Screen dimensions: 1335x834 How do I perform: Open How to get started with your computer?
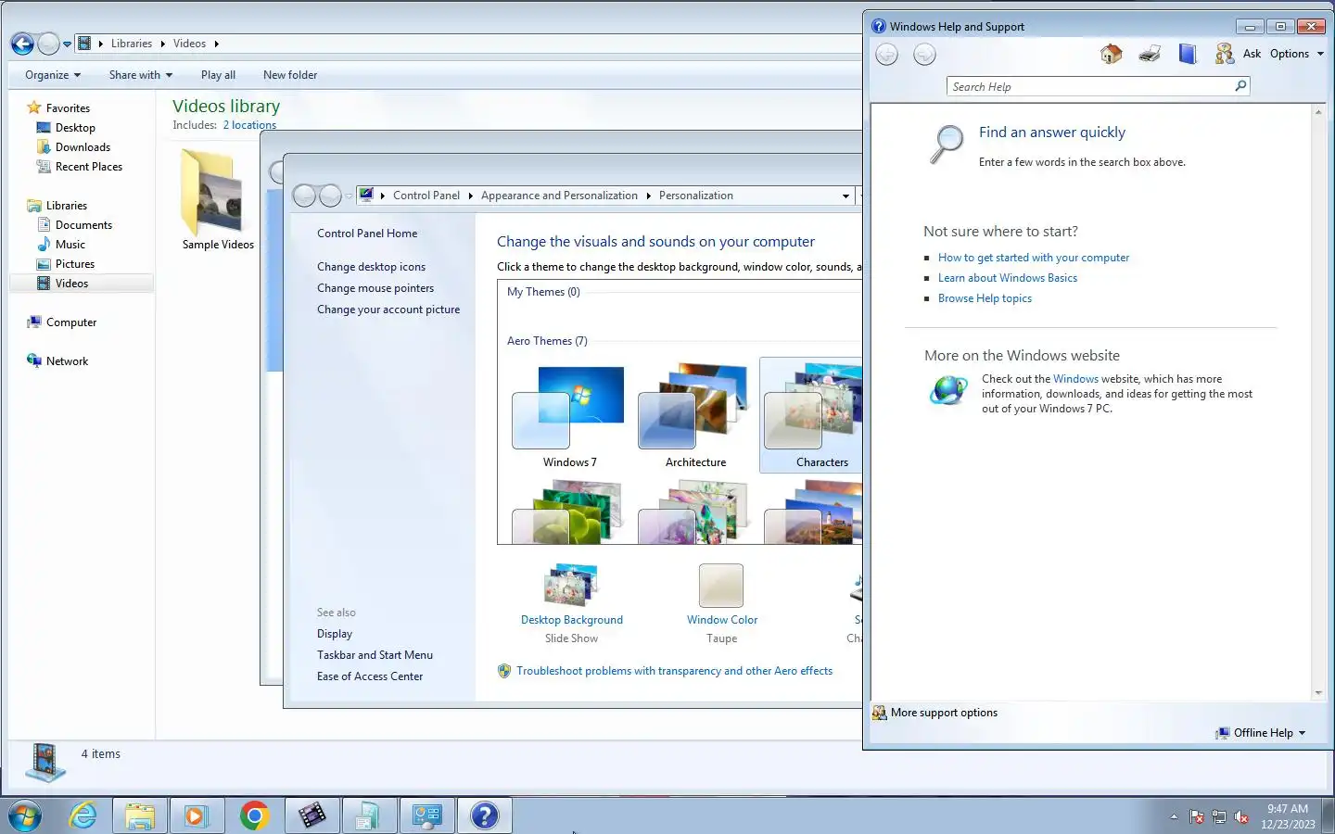[1034, 258]
